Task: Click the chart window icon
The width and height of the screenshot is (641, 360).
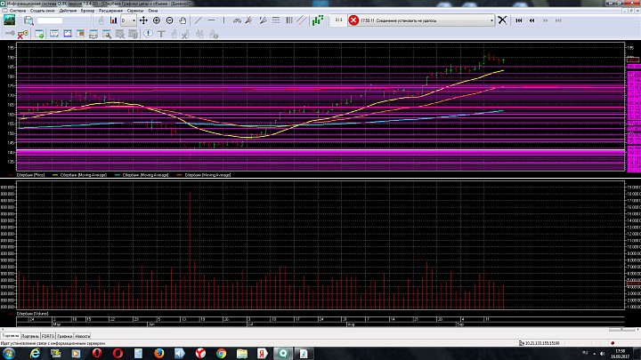Action: (68, 34)
